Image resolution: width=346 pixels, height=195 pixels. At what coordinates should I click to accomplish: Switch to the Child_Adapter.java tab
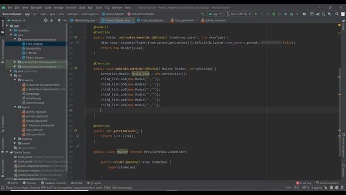click(152, 21)
